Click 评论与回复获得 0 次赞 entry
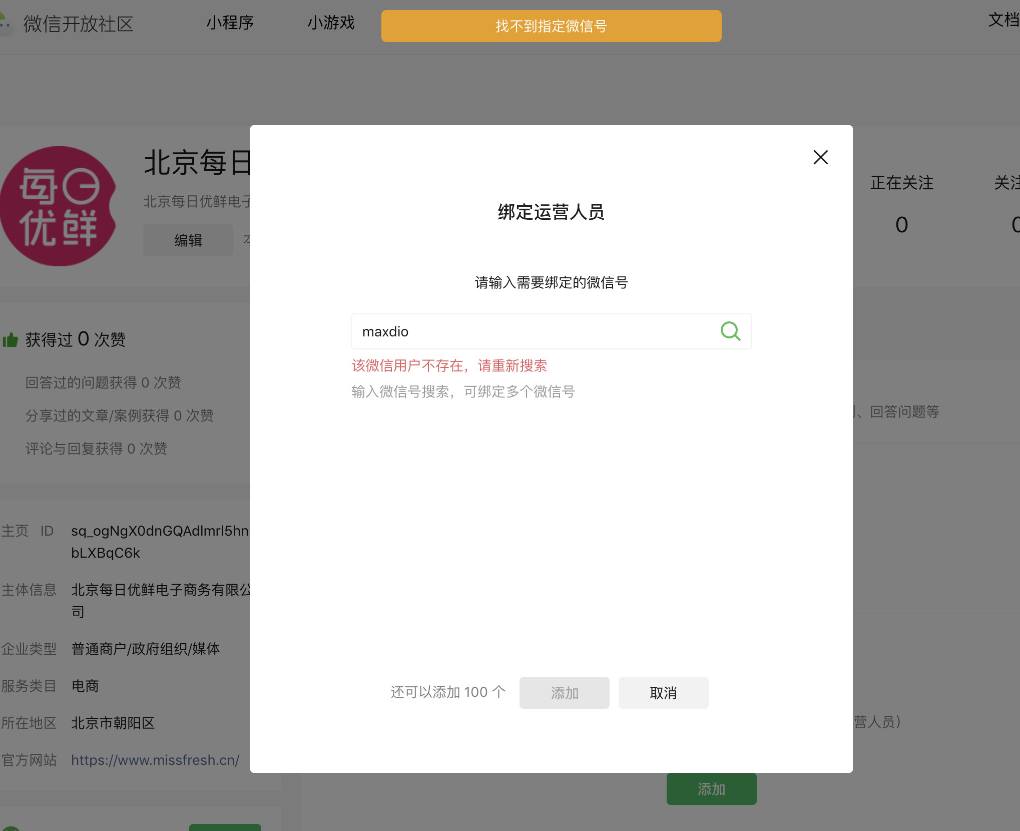Viewport: 1020px width, 831px height. (x=96, y=449)
